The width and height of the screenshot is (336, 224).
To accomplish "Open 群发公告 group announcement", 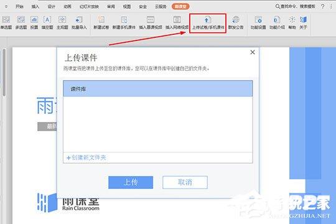I will click(x=236, y=22).
